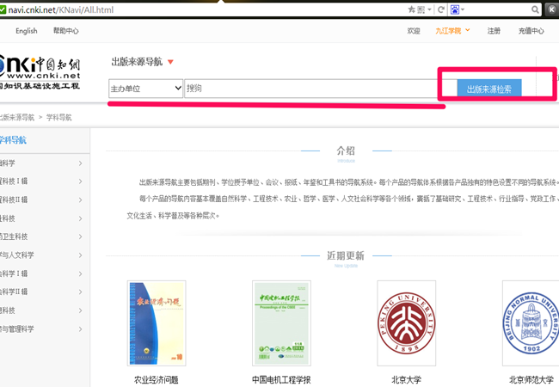559x387 pixels.
Task: Open the 卫生科技 sidebar category
Action: click(x=14, y=236)
